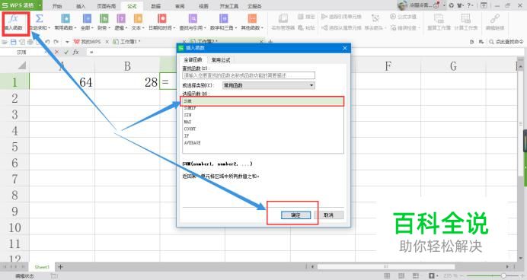The width and height of the screenshot is (527, 280).
Task: Click the Edit Links (编辑链接) icon
Action: [x=495, y=18]
